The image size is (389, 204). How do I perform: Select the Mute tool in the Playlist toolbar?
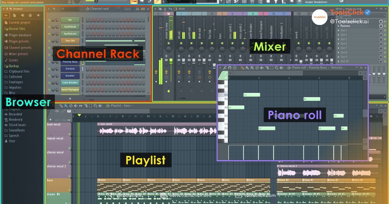(x=76, y=106)
